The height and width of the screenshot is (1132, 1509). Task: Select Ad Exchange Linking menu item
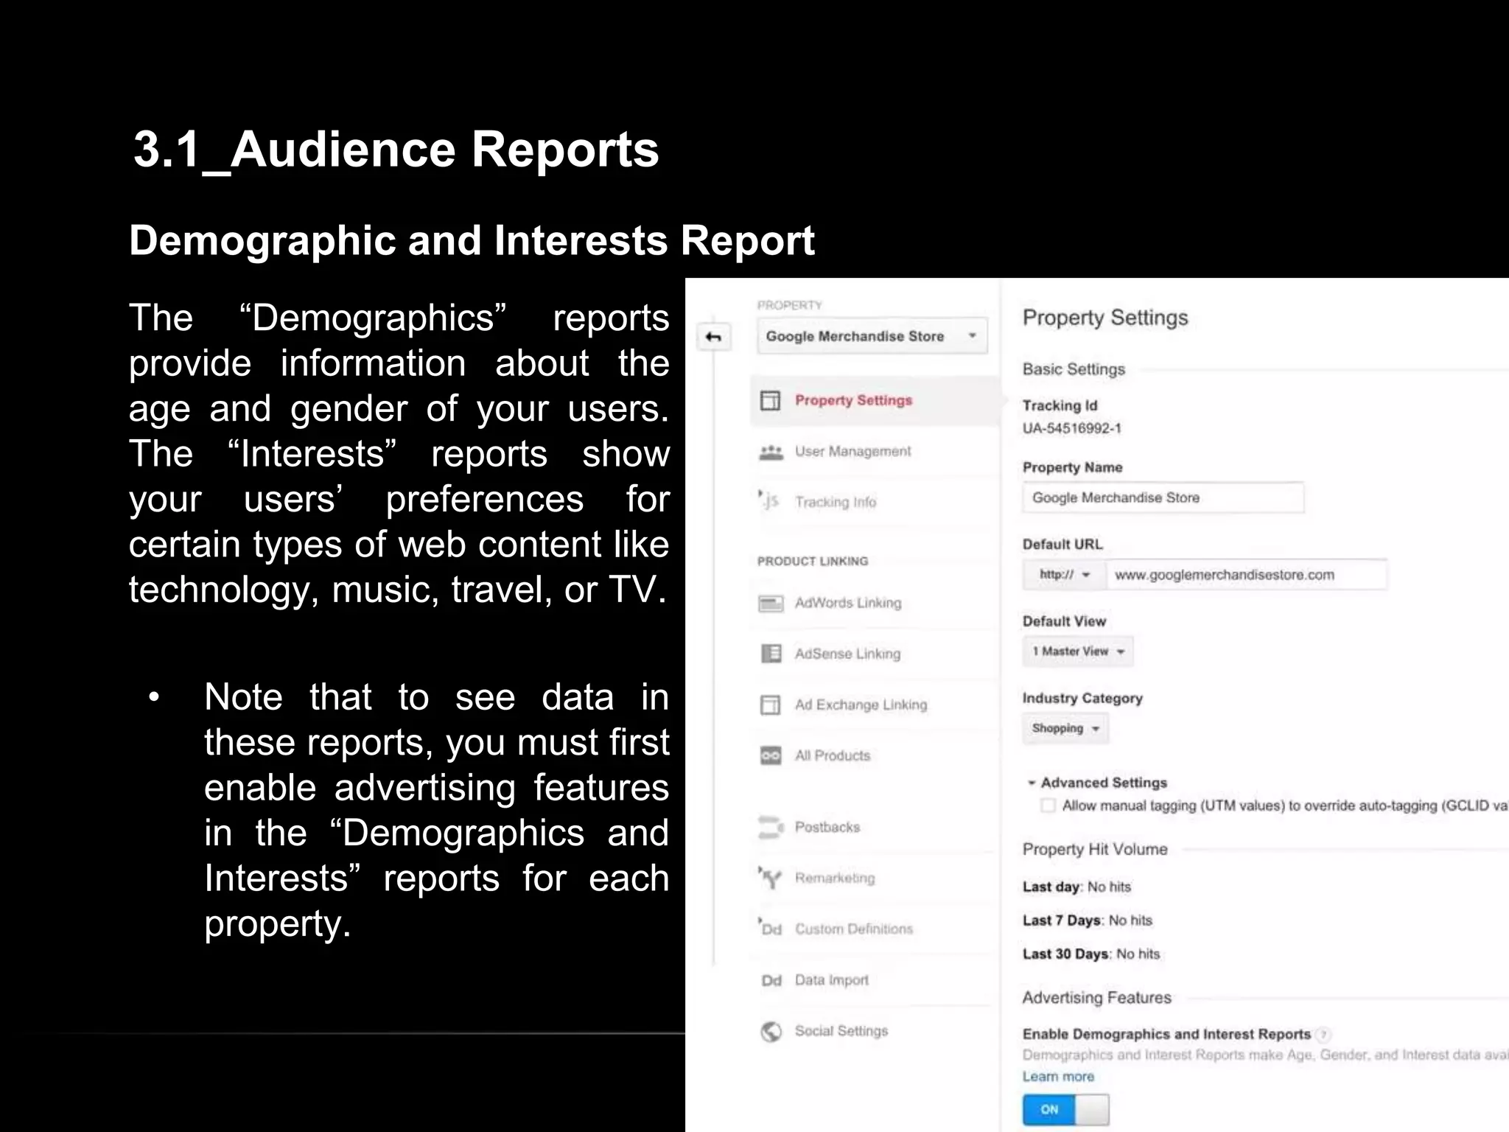point(874,705)
